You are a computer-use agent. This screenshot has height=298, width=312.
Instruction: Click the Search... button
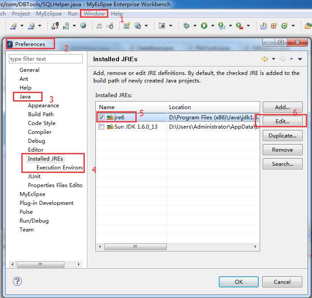coord(283,164)
